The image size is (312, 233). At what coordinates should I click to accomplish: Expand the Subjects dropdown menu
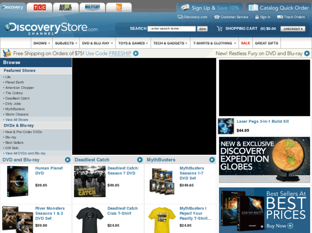tap(66, 43)
